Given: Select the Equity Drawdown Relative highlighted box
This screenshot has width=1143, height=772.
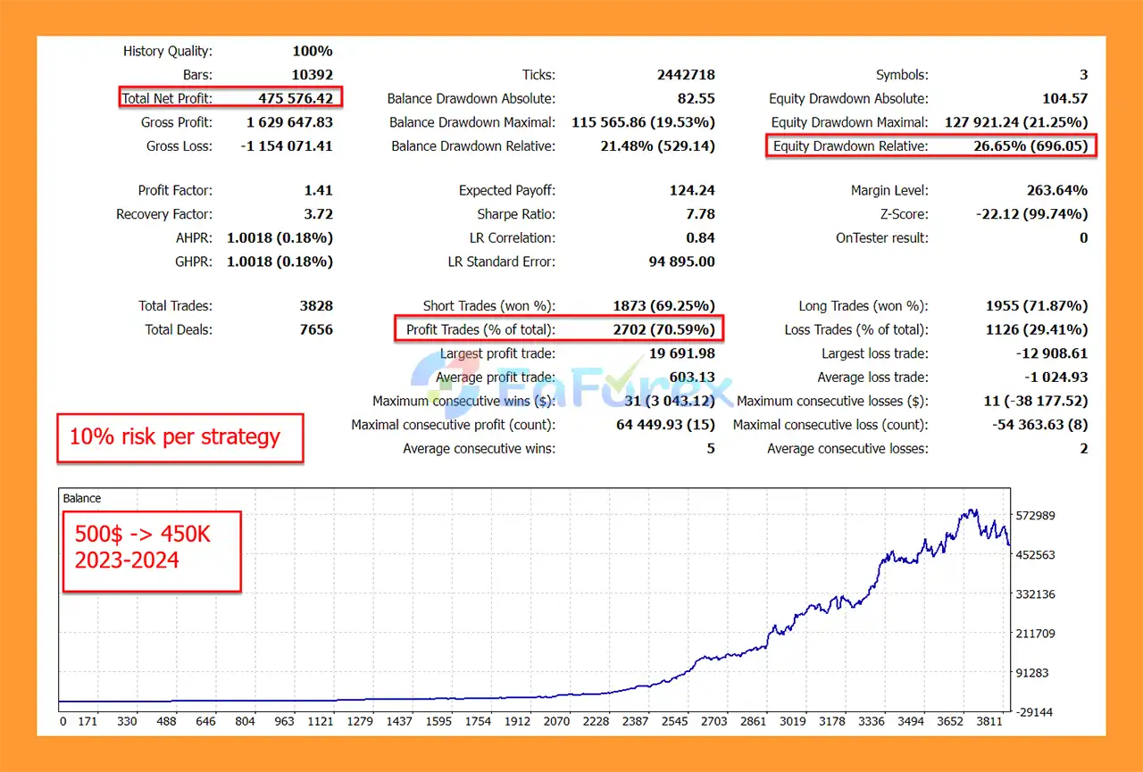Looking at the screenshot, I should 931,146.
